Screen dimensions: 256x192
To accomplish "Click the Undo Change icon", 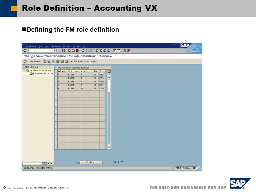I will (53, 61).
